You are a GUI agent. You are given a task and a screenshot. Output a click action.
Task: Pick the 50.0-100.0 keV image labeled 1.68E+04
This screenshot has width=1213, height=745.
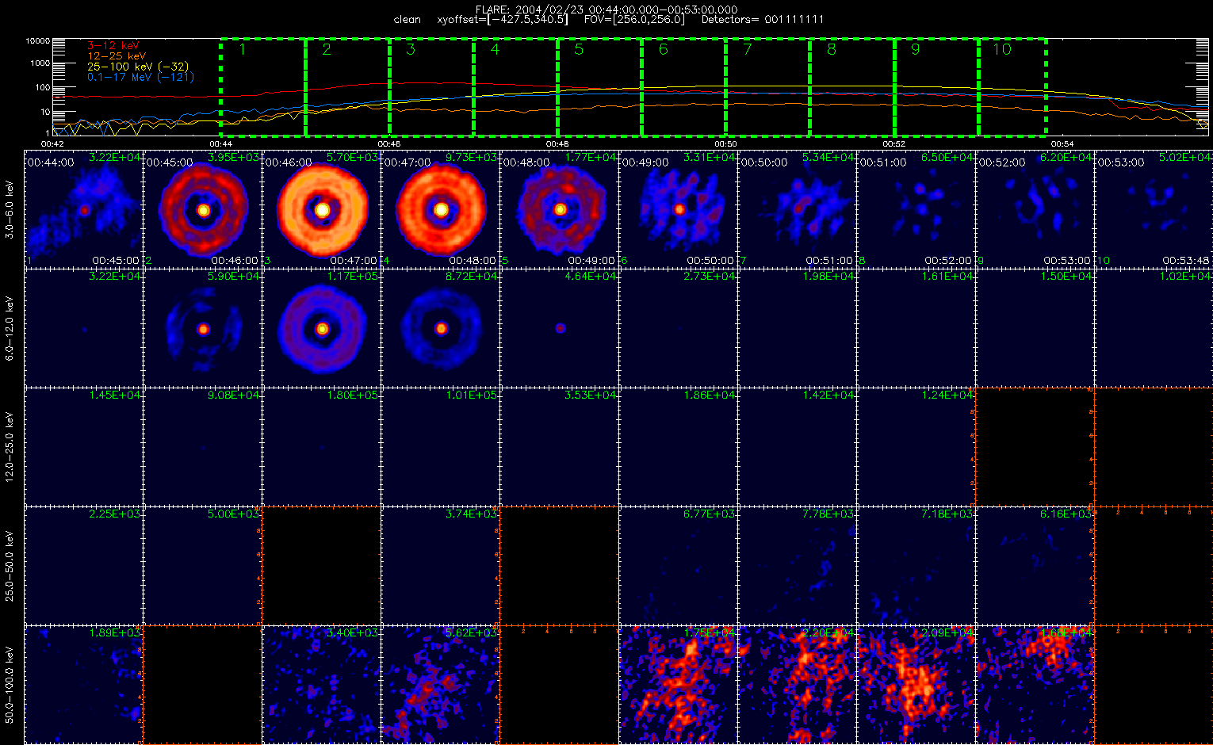pyautogui.click(x=1035, y=685)
